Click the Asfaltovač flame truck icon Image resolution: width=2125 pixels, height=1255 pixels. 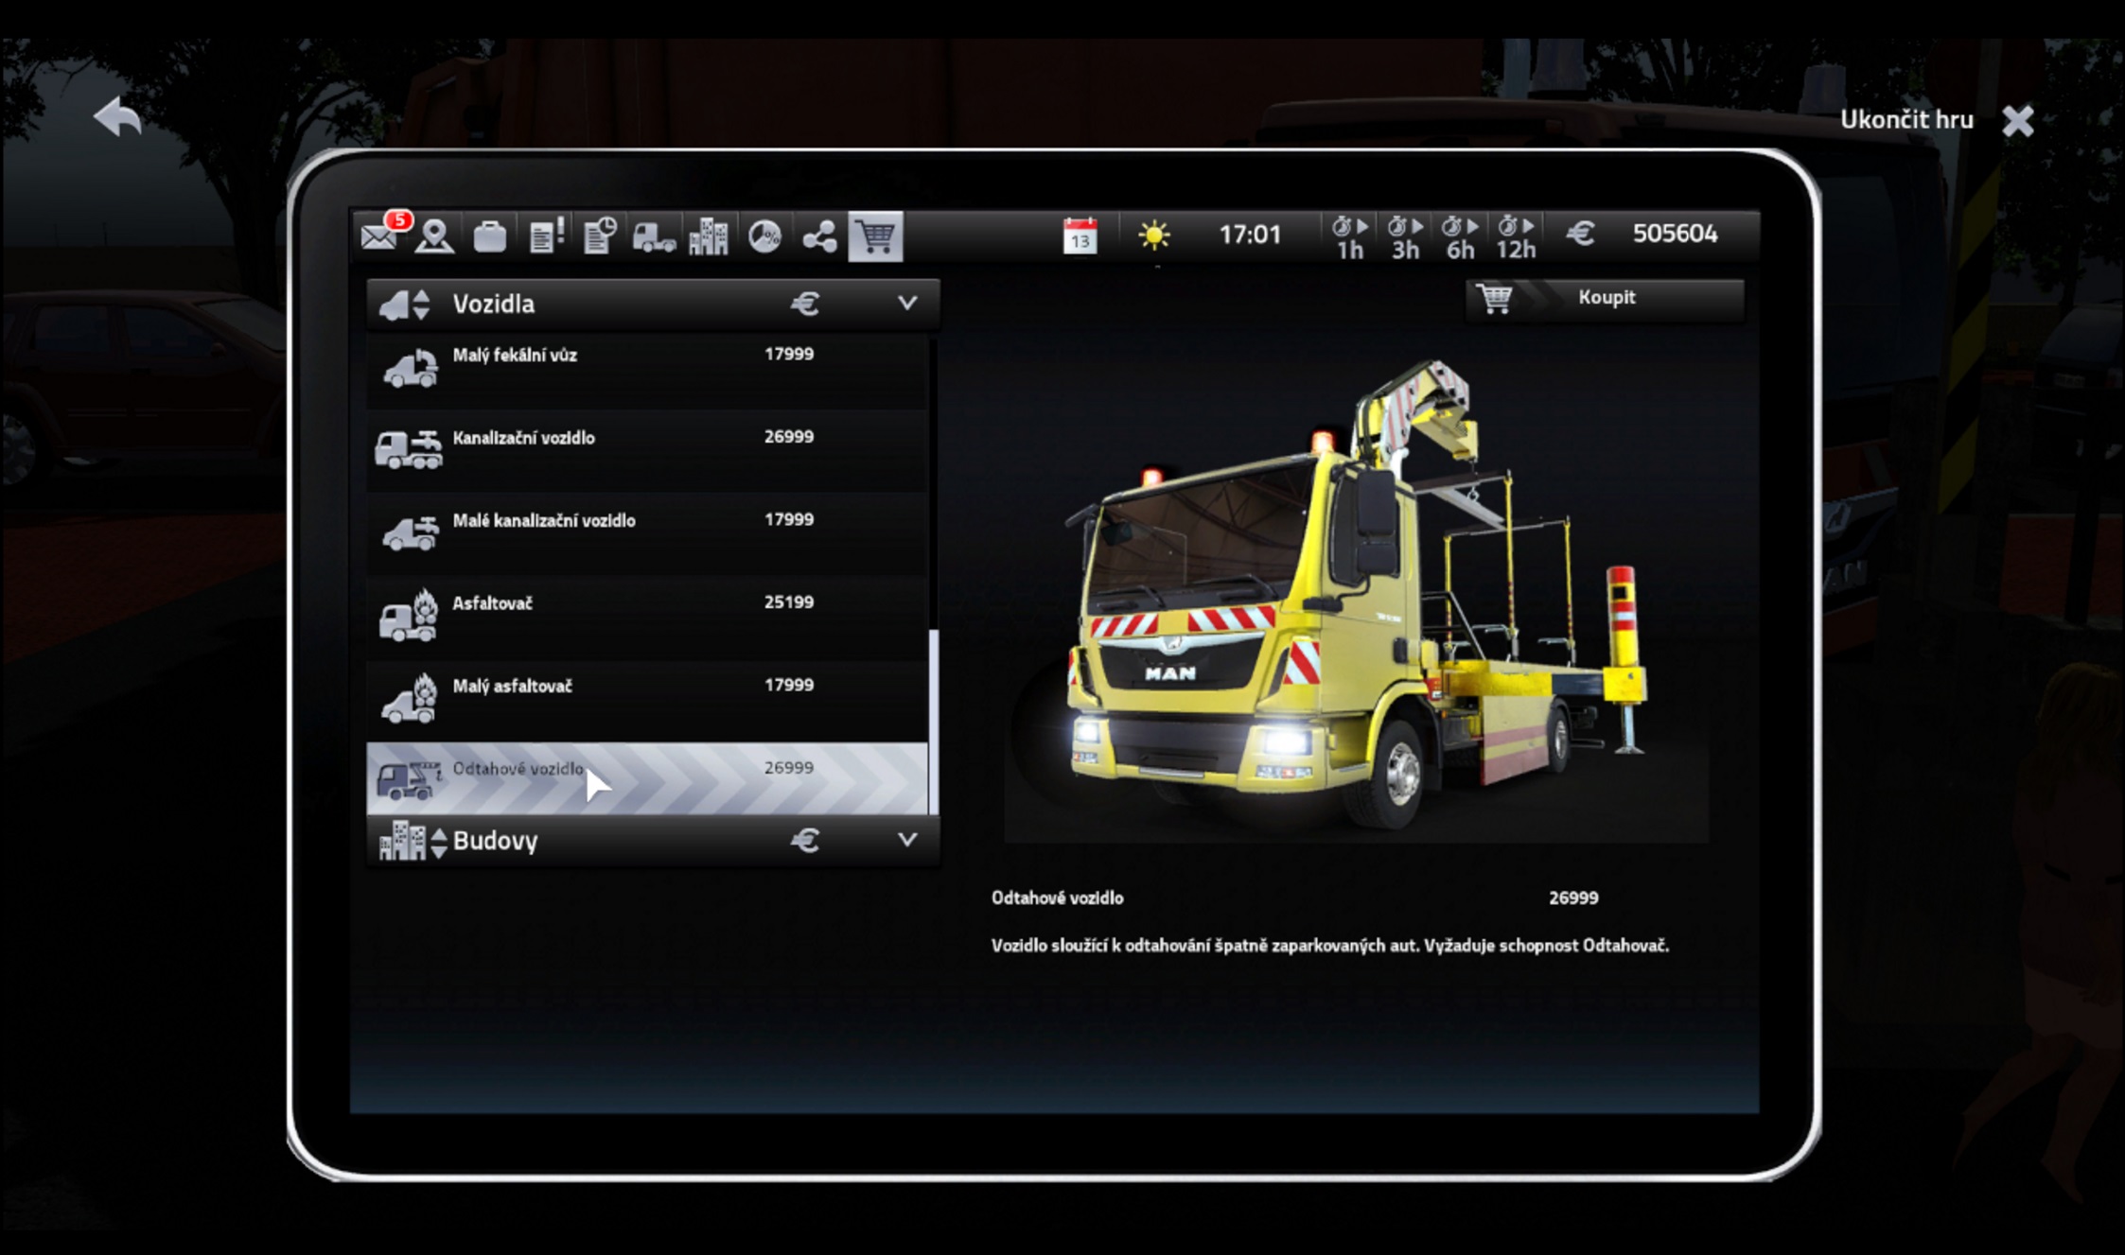point(409,616)
